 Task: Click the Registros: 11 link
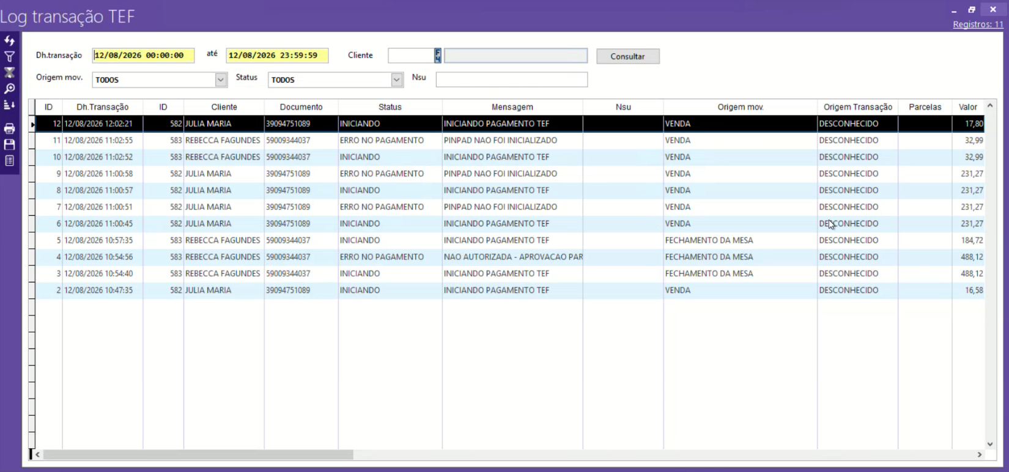(x=978, y=24)
